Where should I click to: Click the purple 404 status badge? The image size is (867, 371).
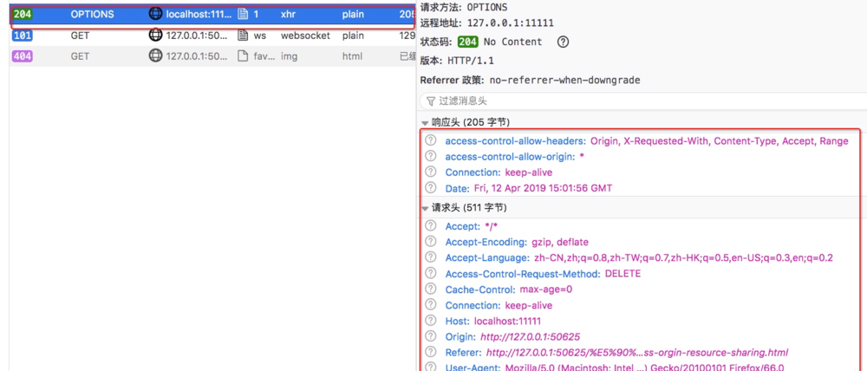[x=23, y=55]
